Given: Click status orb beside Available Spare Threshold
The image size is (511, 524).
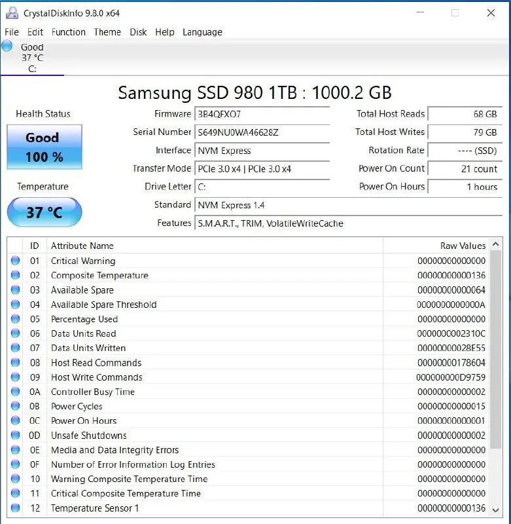Looking at the screenshot, I should 15,304.
